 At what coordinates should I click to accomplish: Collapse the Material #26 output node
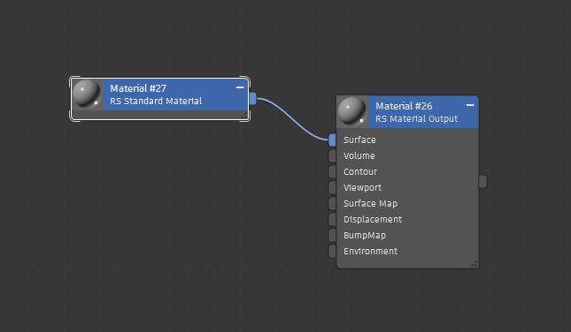[x=470, y=105]
